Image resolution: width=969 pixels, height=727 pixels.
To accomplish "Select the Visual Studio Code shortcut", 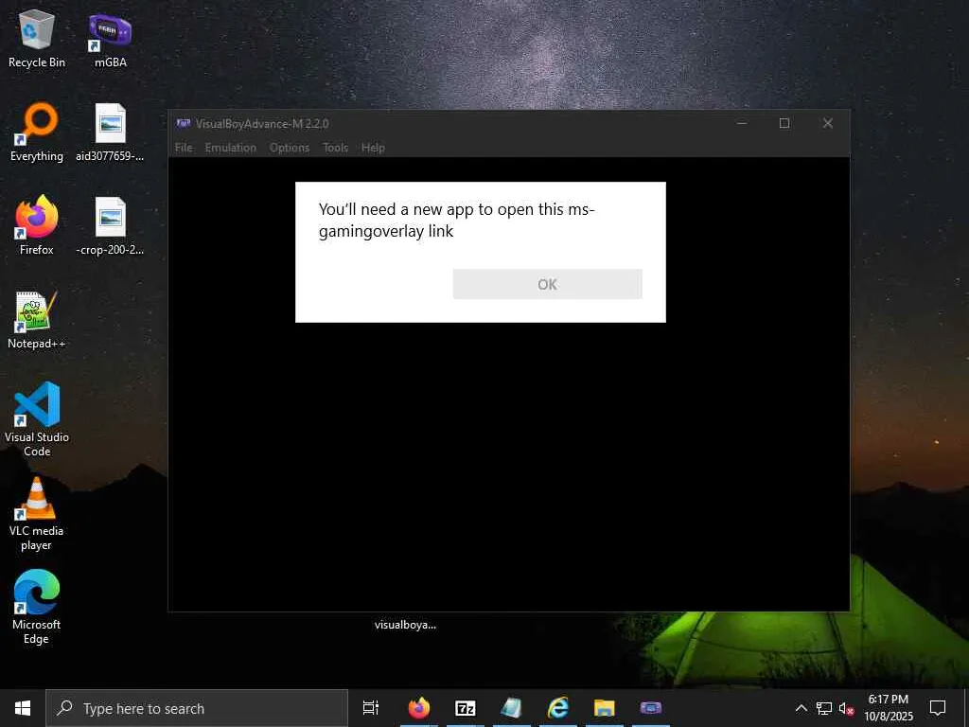I will tap(37, 419).
